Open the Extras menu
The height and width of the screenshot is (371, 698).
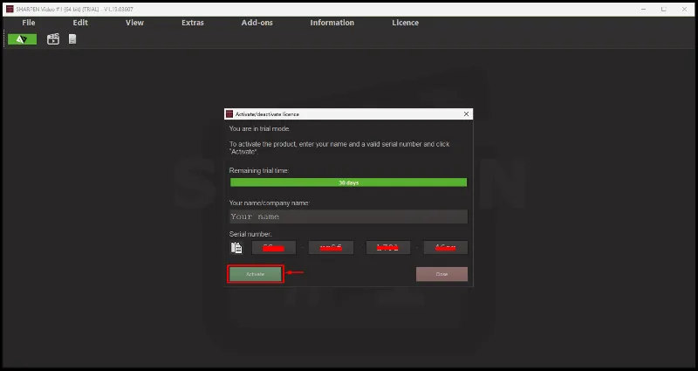192,23
